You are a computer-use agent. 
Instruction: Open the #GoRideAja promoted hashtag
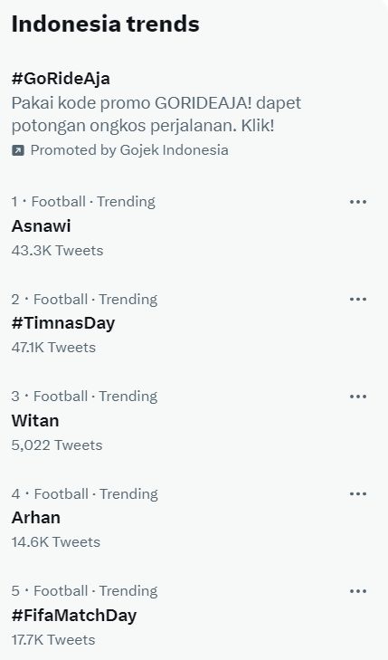[x=61, y=79]
